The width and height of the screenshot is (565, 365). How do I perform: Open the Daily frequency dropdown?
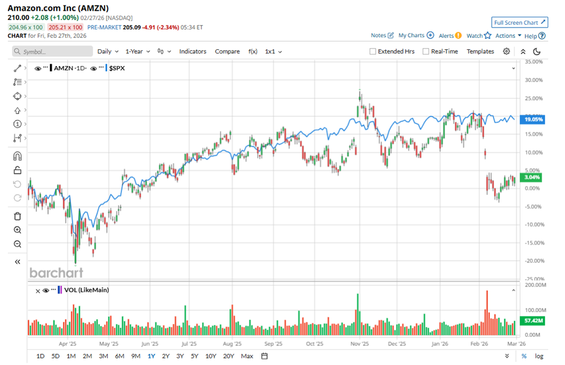[108, 52]
